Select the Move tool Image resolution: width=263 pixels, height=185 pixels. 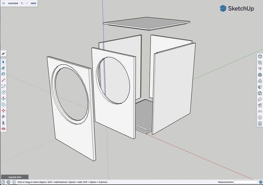(x=3, y=110)
